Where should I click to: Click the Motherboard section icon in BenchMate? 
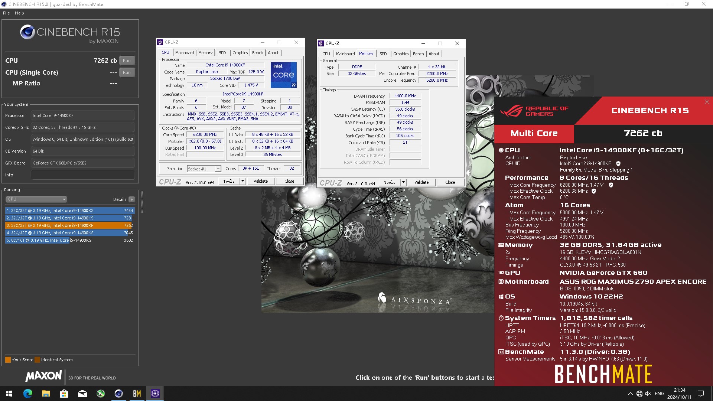click(501, 282)
